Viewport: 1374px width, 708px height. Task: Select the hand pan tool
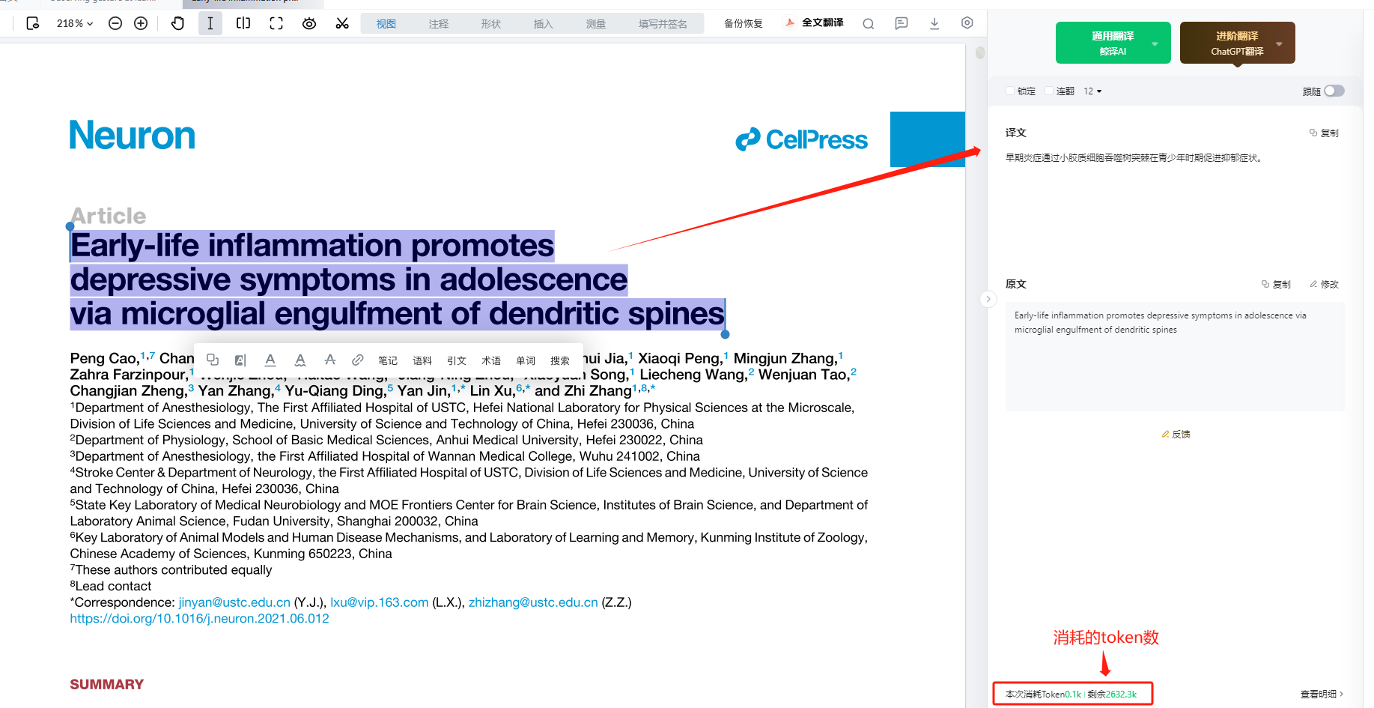pyautogui.click(x=177, y=23)
